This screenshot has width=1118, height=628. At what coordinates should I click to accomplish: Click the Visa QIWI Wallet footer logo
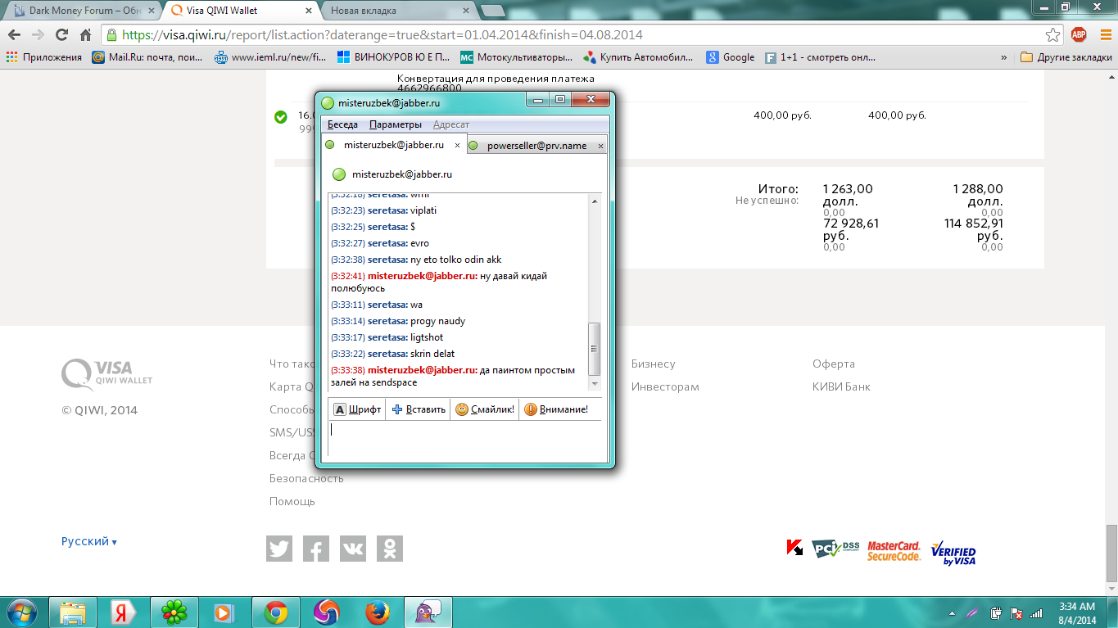106,373
